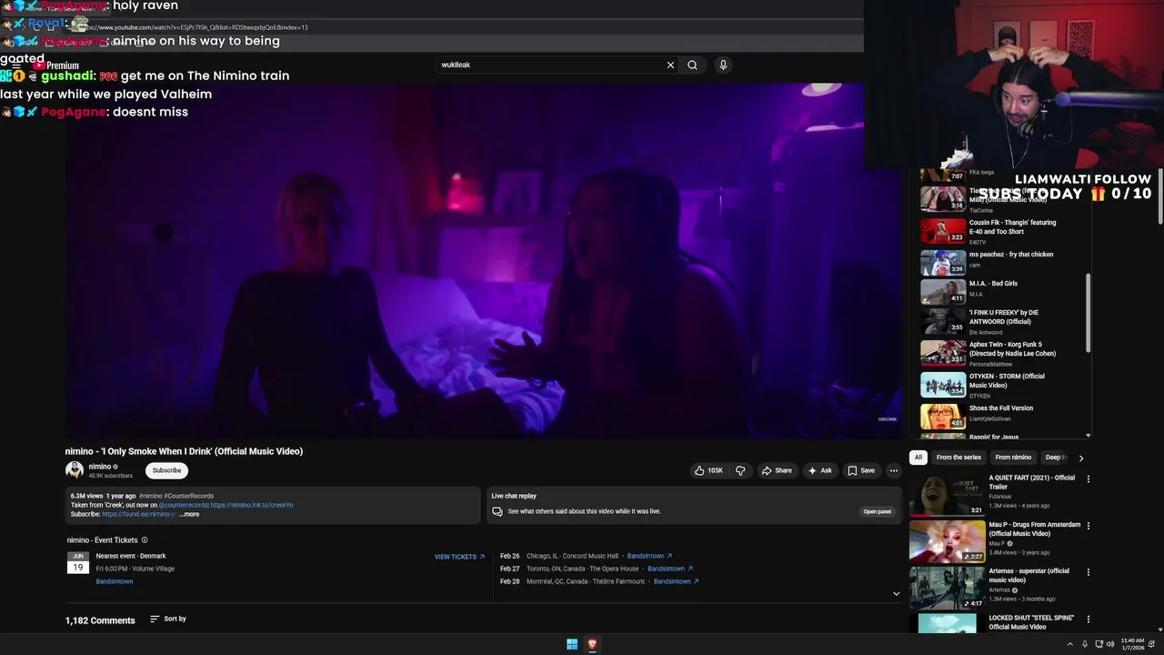
Task: Click the Feb 26 event date
Action: coord(509,556)
